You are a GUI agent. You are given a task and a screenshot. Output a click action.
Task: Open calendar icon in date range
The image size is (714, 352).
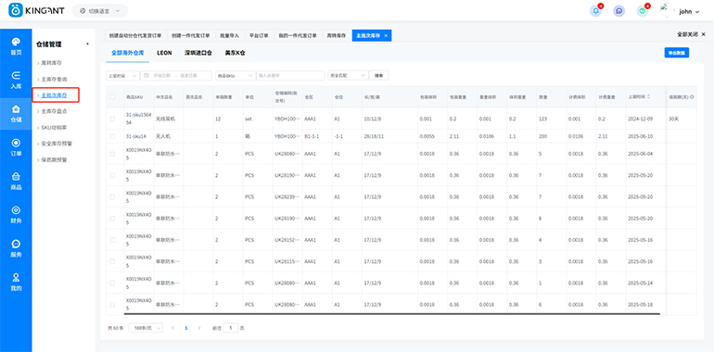pos(147,75)
